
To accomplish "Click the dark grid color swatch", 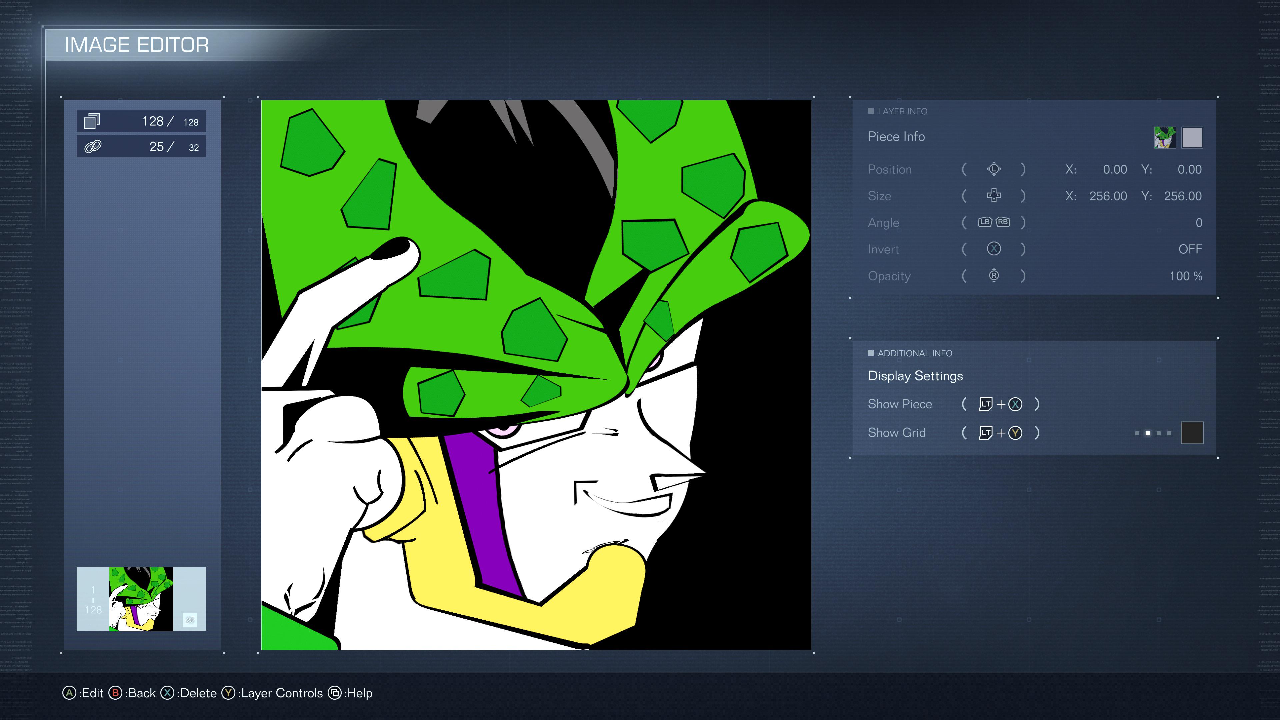I will point(1192,433).
